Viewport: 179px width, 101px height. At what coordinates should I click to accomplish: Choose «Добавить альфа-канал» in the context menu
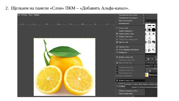(x=130, y=81)
